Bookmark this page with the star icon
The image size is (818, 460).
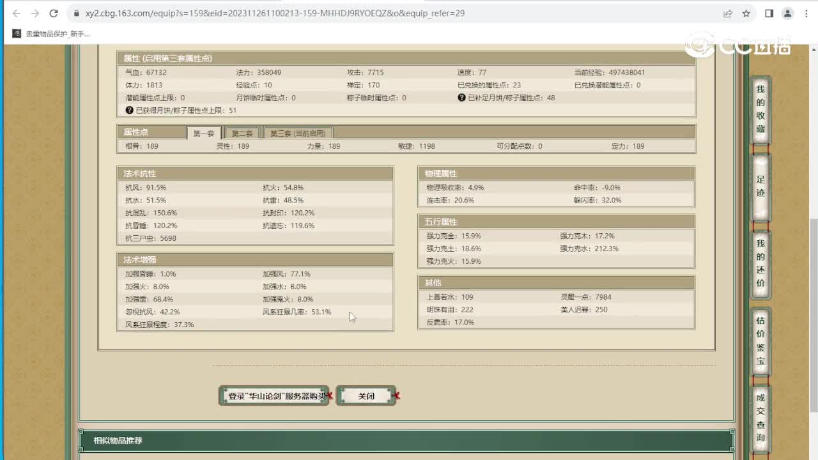[x=746, y=13]
